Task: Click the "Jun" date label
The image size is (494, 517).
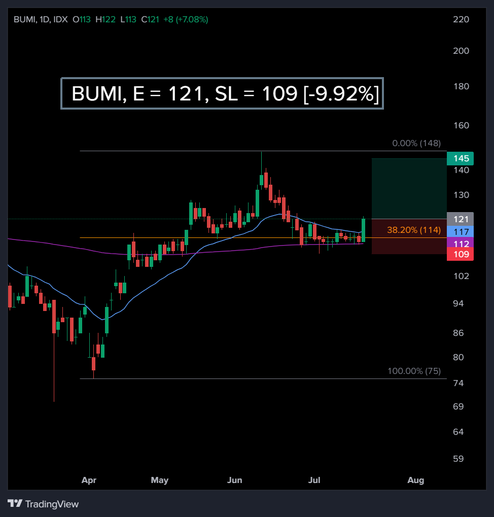Action: pyautogui.click(x=235, y=480)
